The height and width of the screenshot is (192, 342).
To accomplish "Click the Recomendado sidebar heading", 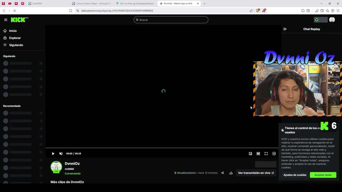I will tap(12, 106).
